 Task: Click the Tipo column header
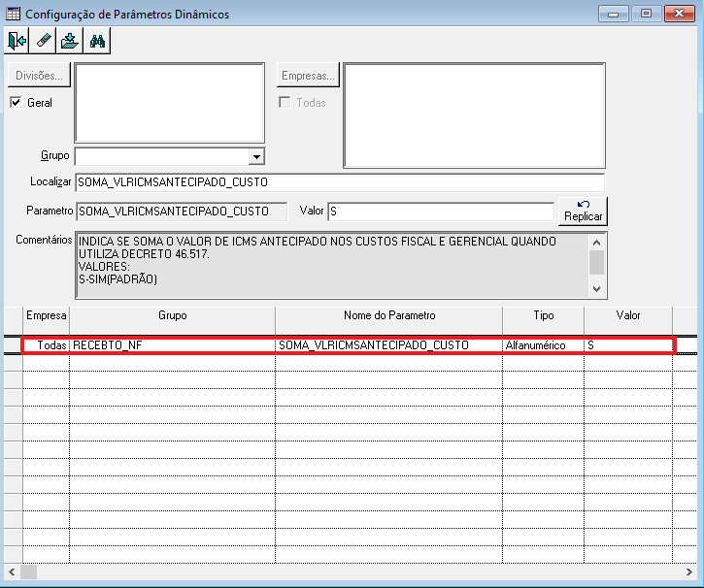[543, 321]
